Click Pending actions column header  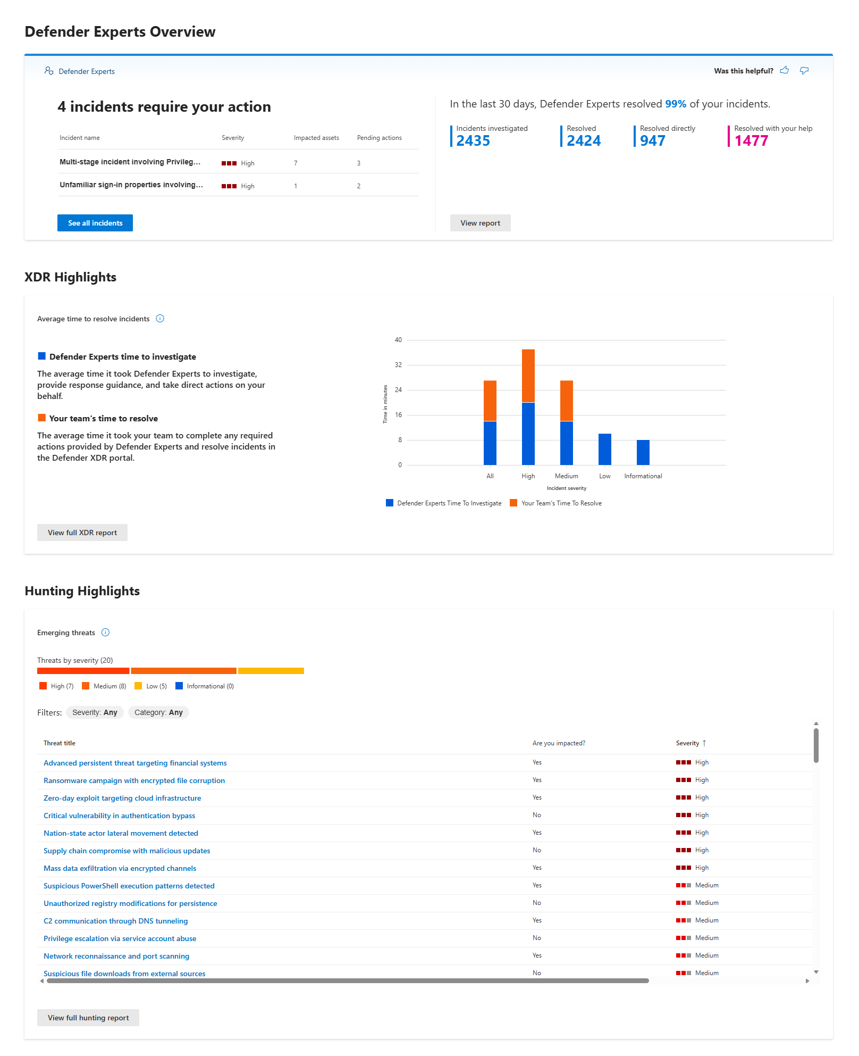coord(380,138)
